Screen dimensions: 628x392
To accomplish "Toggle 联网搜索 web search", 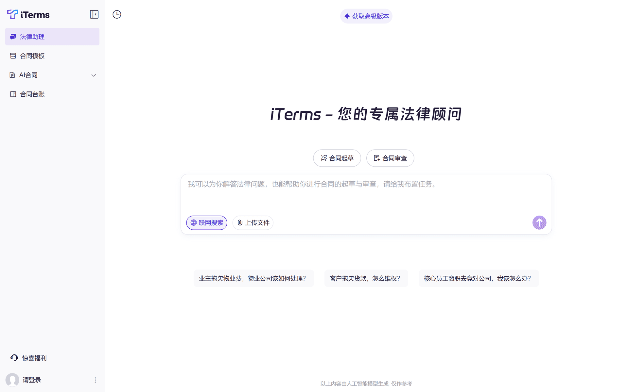I will tap(207, 223).
